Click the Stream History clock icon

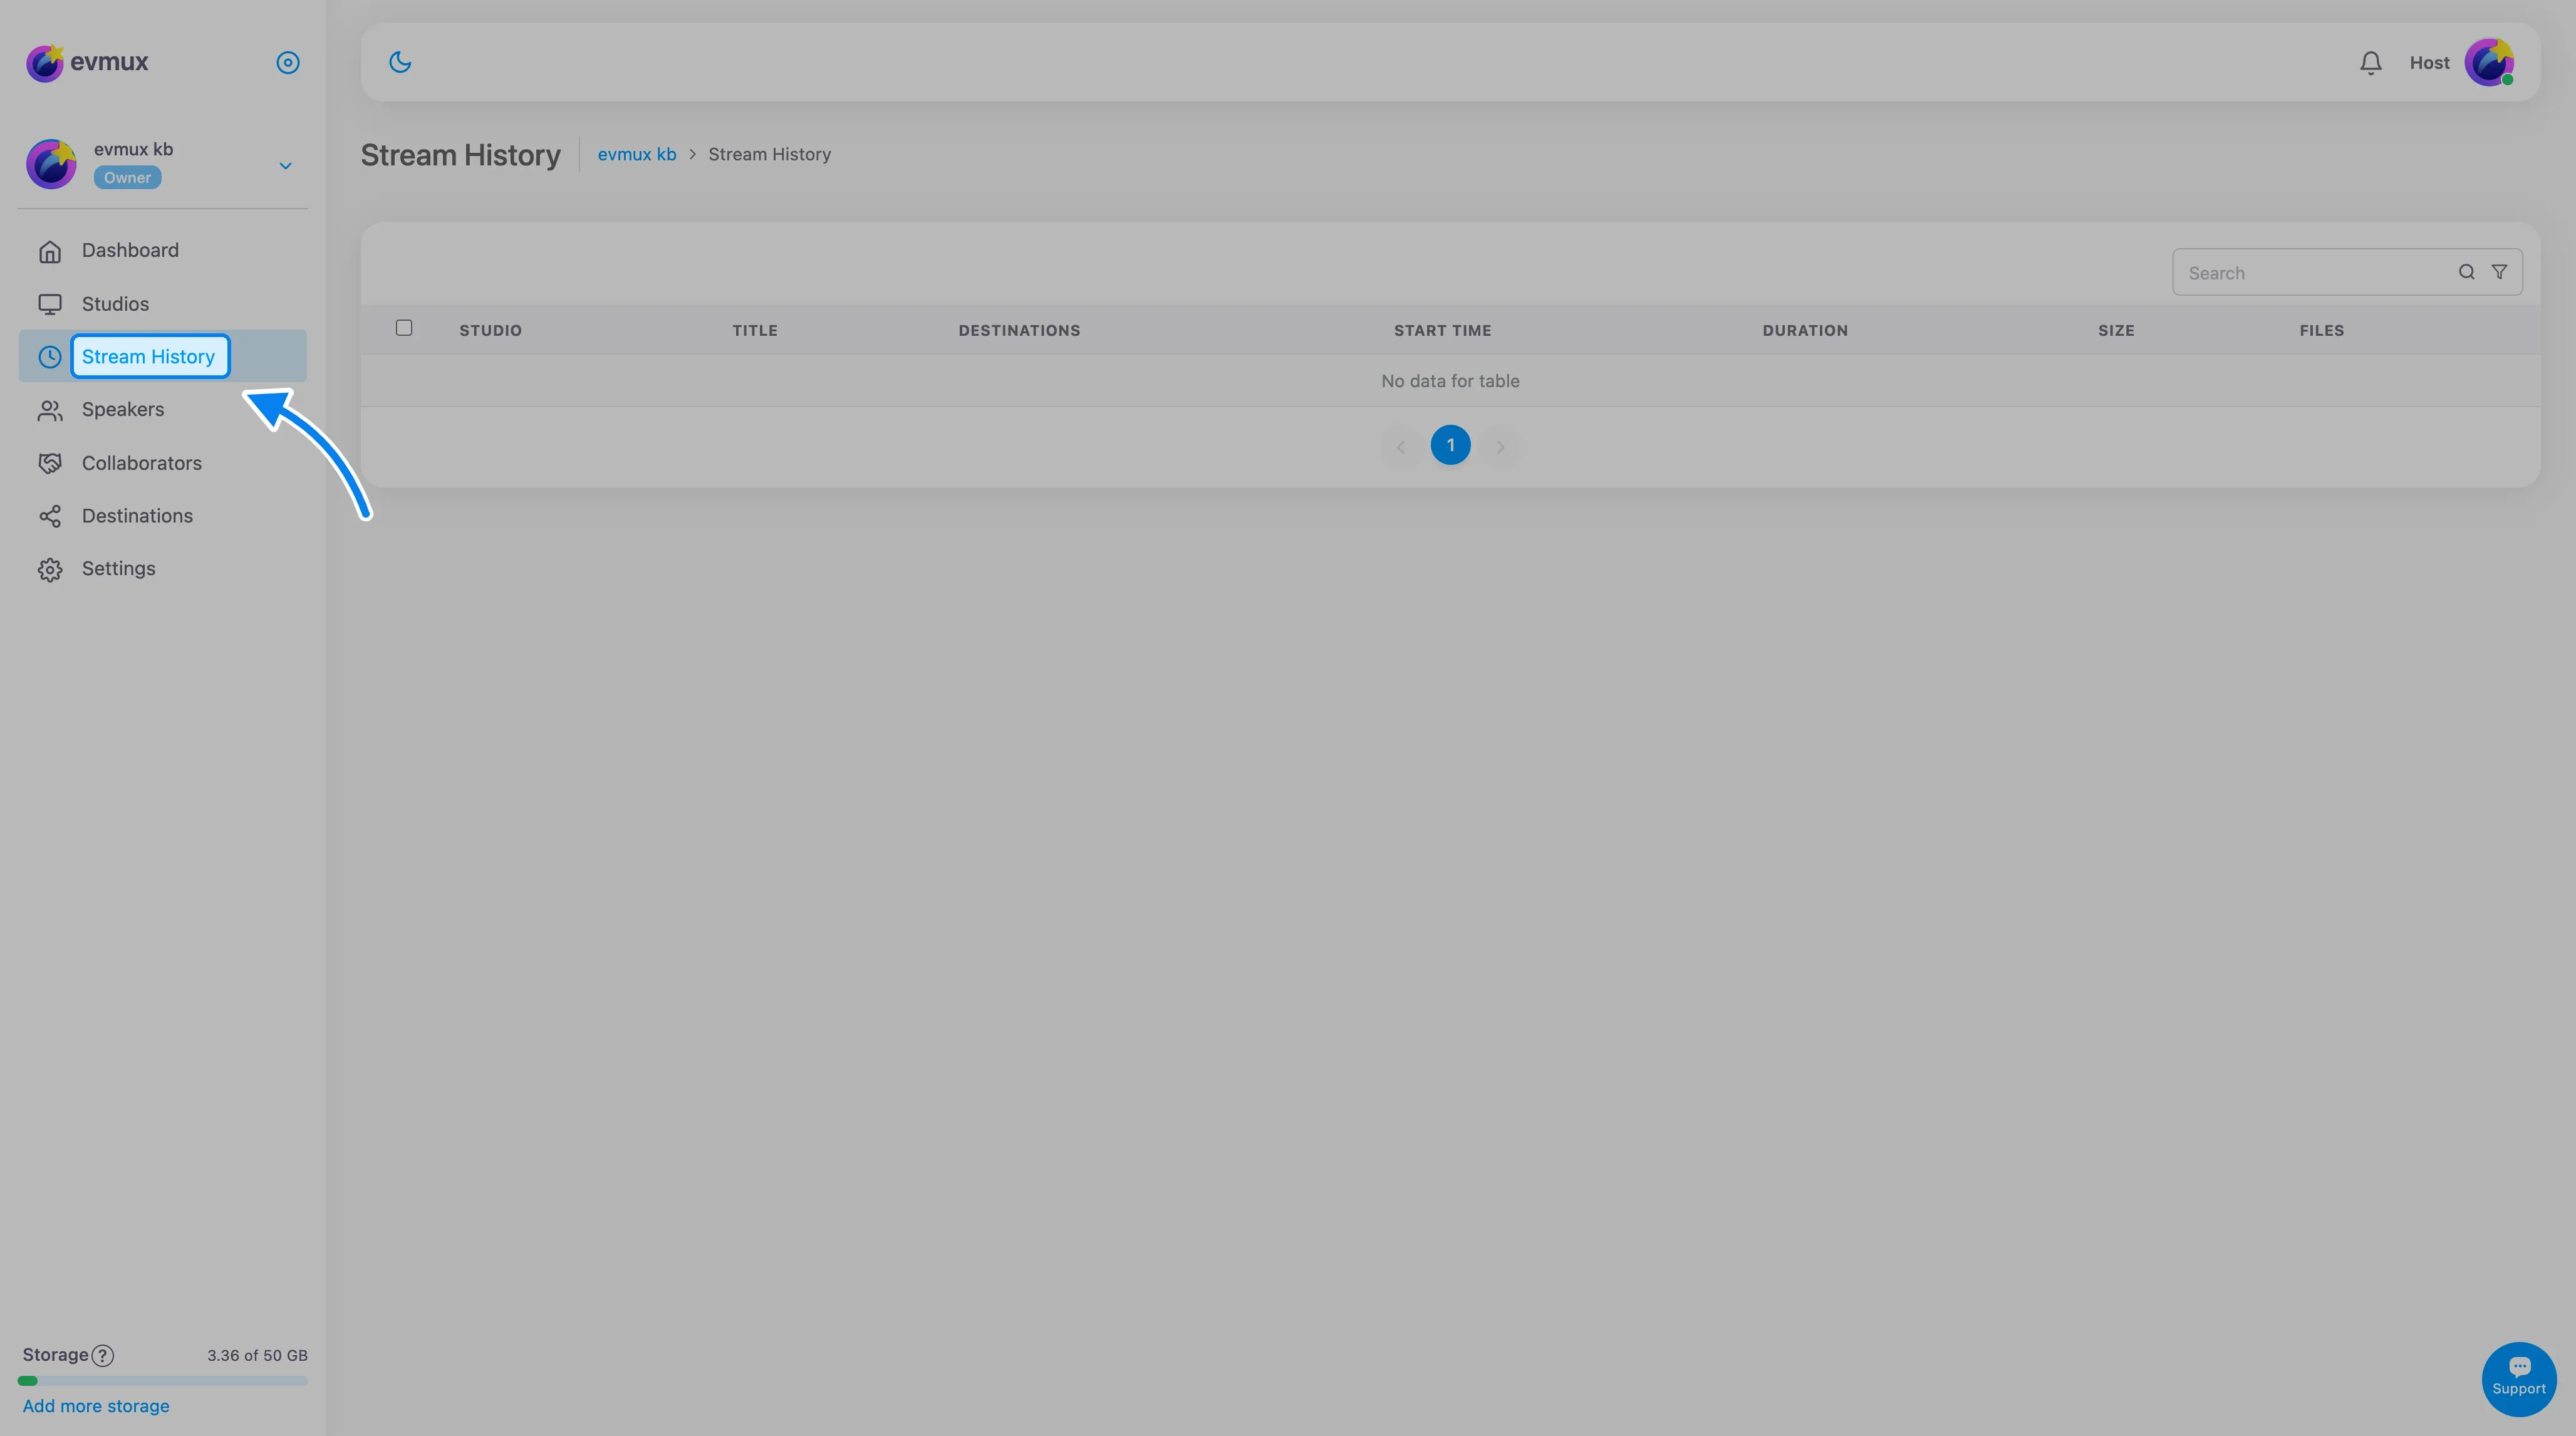click(50, 357)
